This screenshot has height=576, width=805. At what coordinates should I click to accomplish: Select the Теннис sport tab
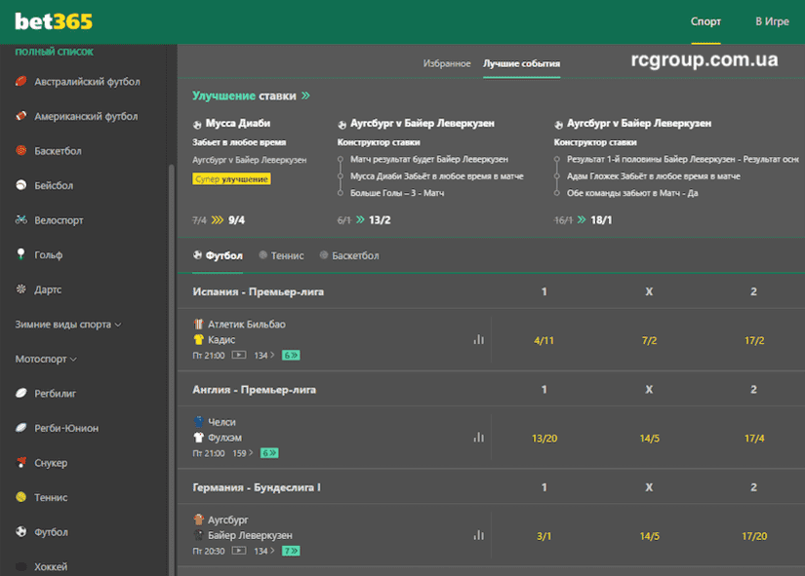[x=281, y=255]
